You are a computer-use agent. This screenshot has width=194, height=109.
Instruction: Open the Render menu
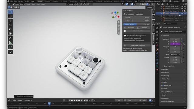point(21,1)
